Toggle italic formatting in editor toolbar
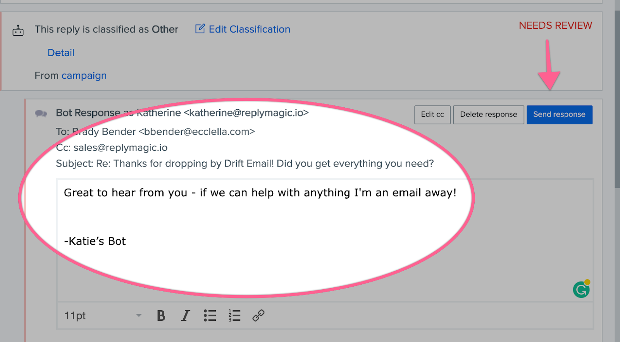 coord(186,316)
